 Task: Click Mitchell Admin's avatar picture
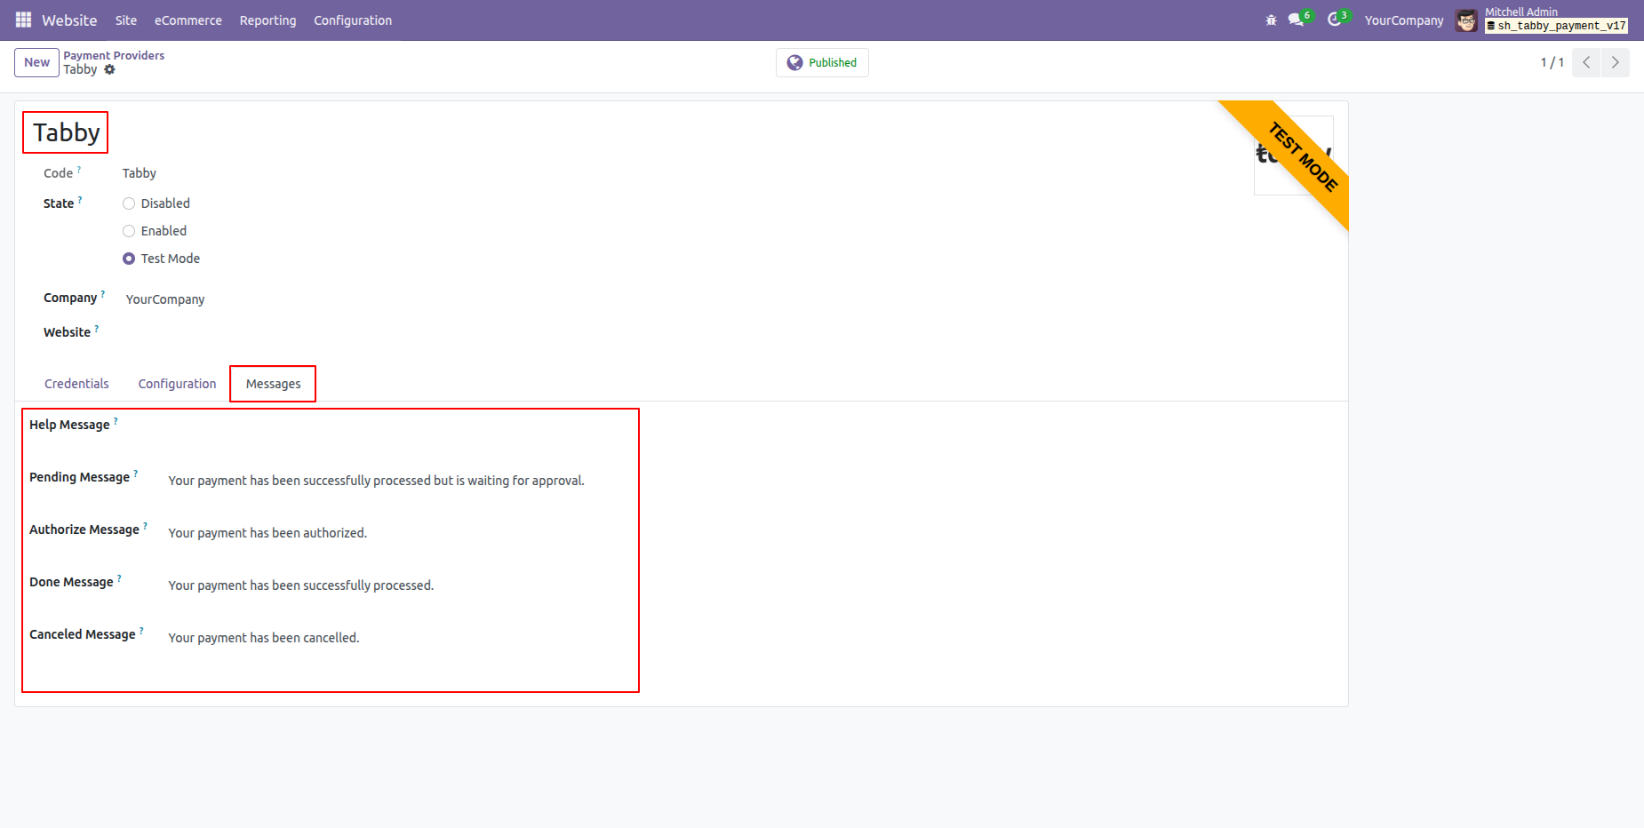click(x=1467, y=20)
